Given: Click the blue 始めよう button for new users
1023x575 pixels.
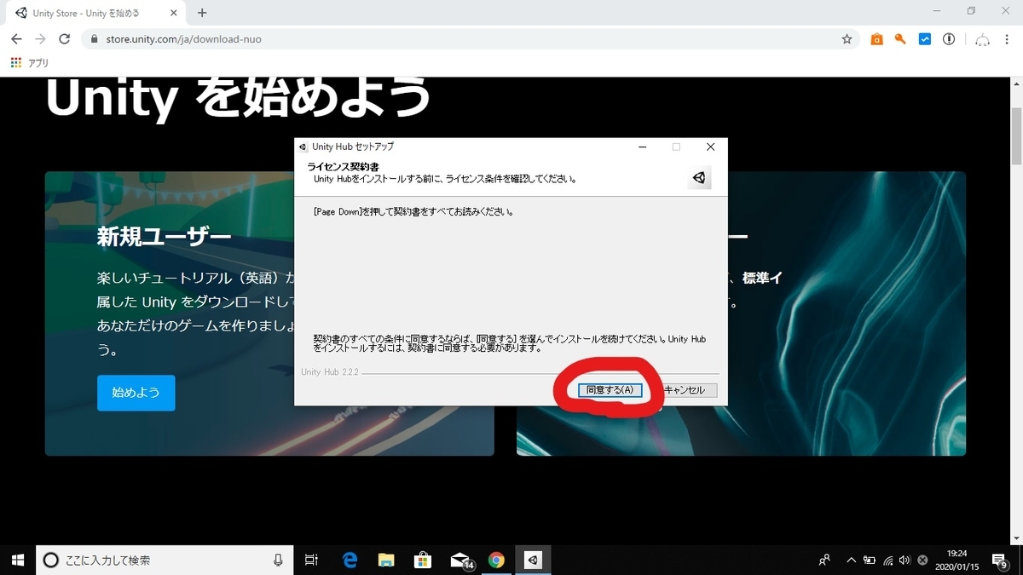Looking at the screenshot, I should pos(136,393).
